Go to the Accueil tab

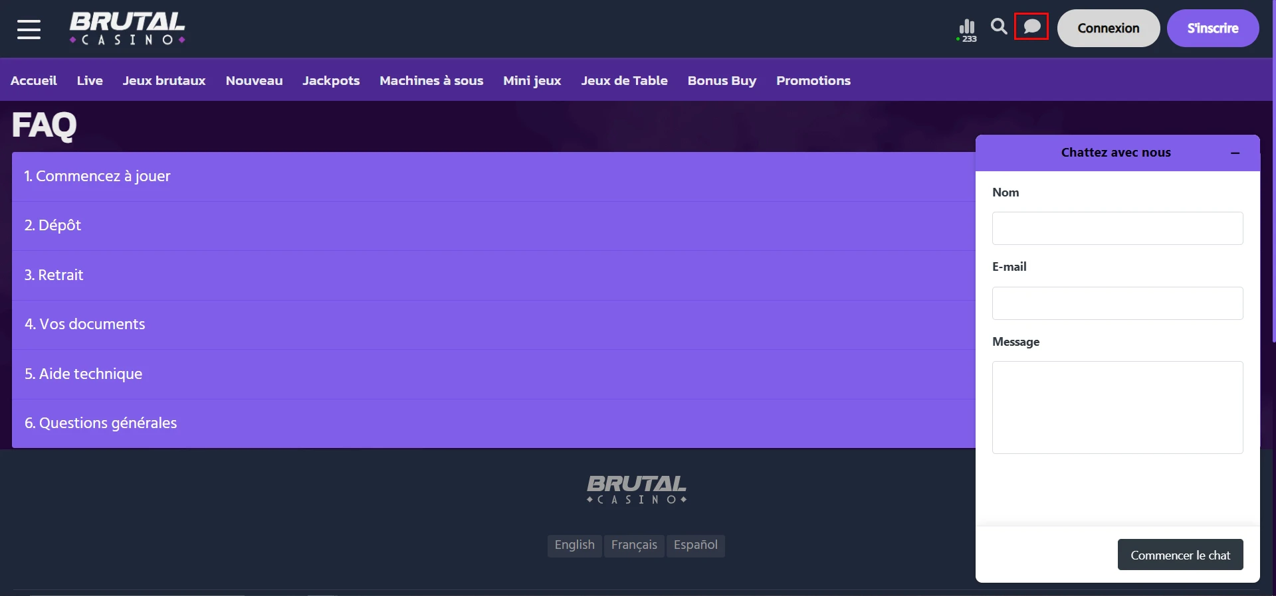(34, 80)
